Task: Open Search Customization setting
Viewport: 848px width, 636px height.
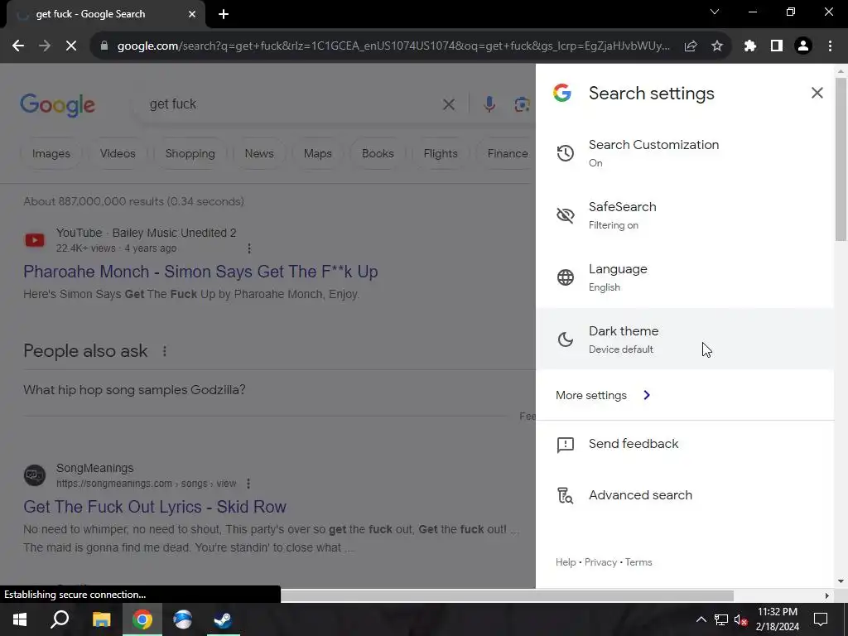Action: 685,153
